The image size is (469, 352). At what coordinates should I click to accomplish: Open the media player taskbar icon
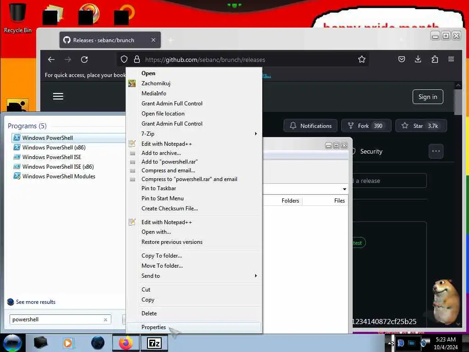click(x=69, y=343)
